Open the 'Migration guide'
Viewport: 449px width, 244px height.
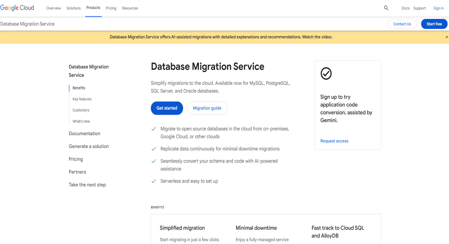[x=207, y=108]
